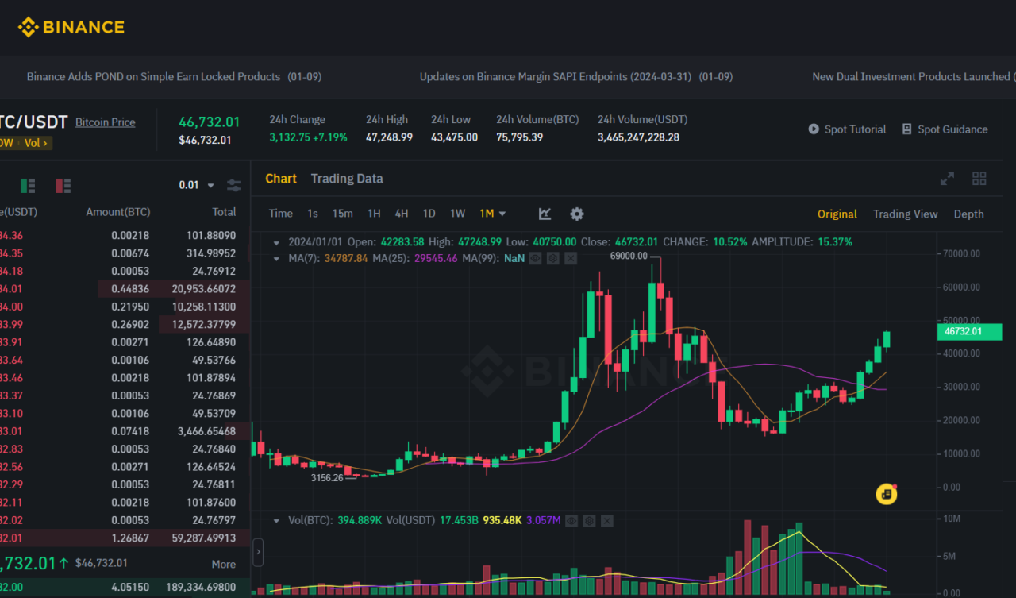Collapse the Vol(BTC) legend row triangle
This screenshot has width=1016, height=598.
[276, 521]
